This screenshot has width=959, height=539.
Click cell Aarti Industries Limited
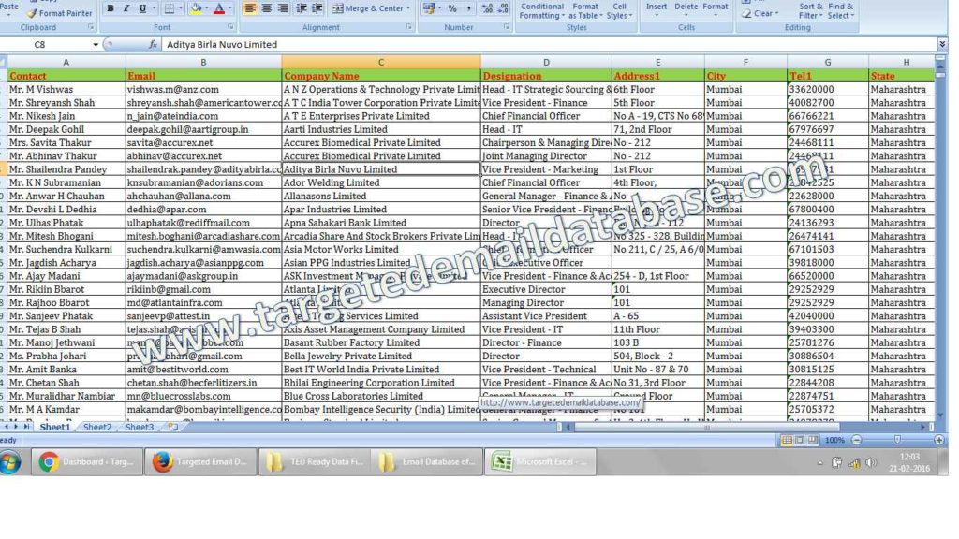pyautogui.click(x=381, y=129)
